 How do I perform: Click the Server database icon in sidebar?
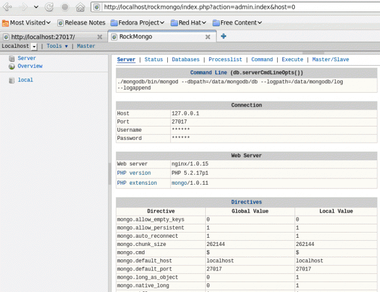pos(12,58)
